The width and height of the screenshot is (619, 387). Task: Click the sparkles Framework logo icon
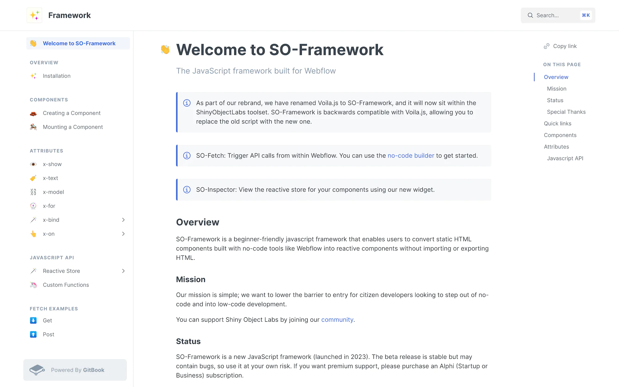(x=34, y=15)
